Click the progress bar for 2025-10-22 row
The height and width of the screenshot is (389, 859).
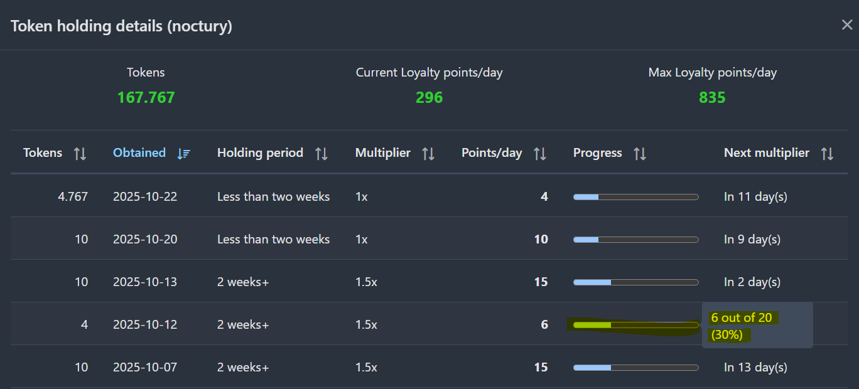pyautogui.click(x=635, y=197)
